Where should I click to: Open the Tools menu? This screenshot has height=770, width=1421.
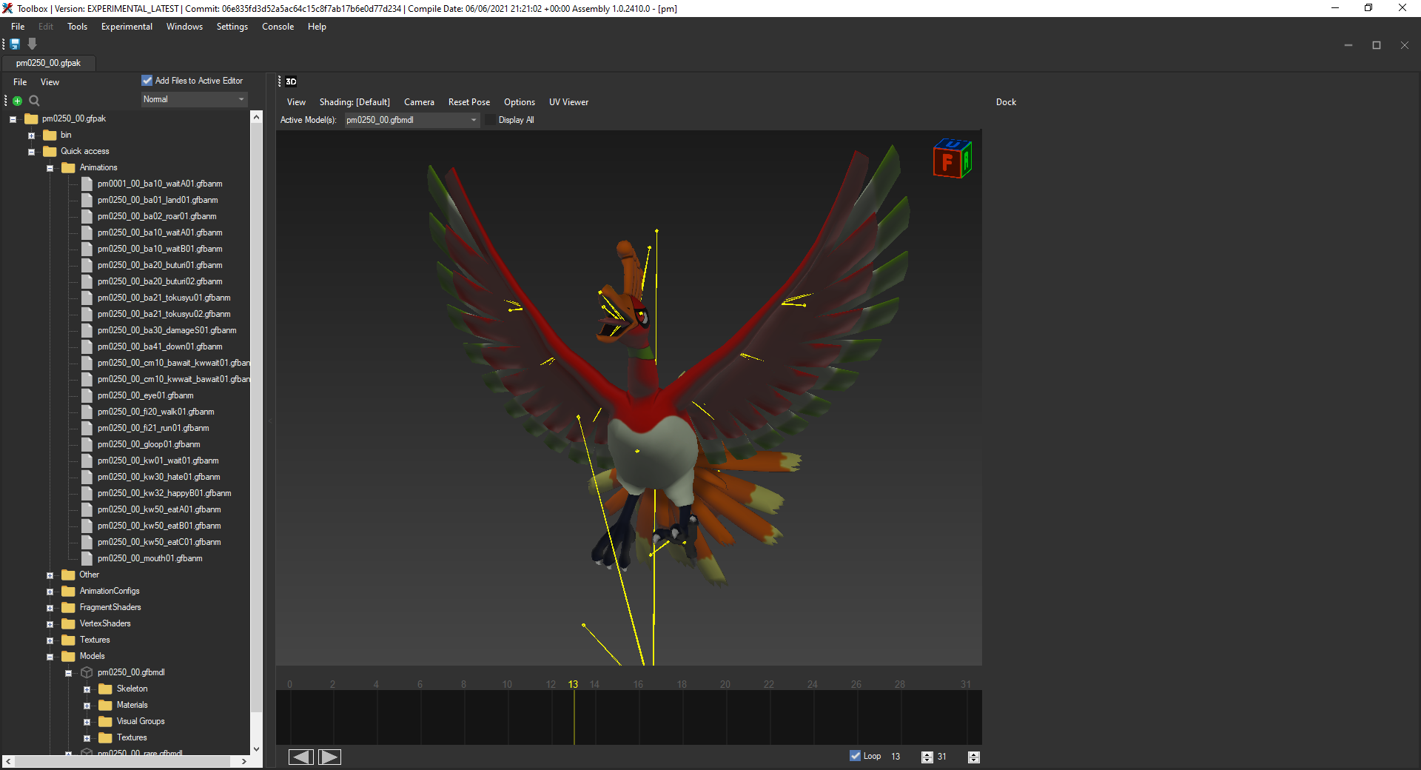(77, 27)
